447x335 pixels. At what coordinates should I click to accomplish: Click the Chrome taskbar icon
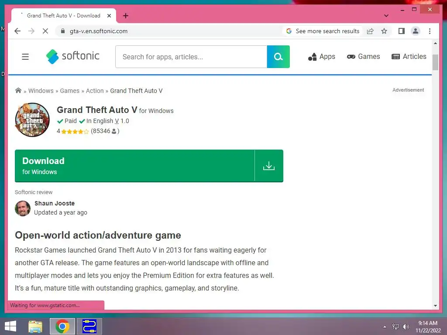(62, 326)
